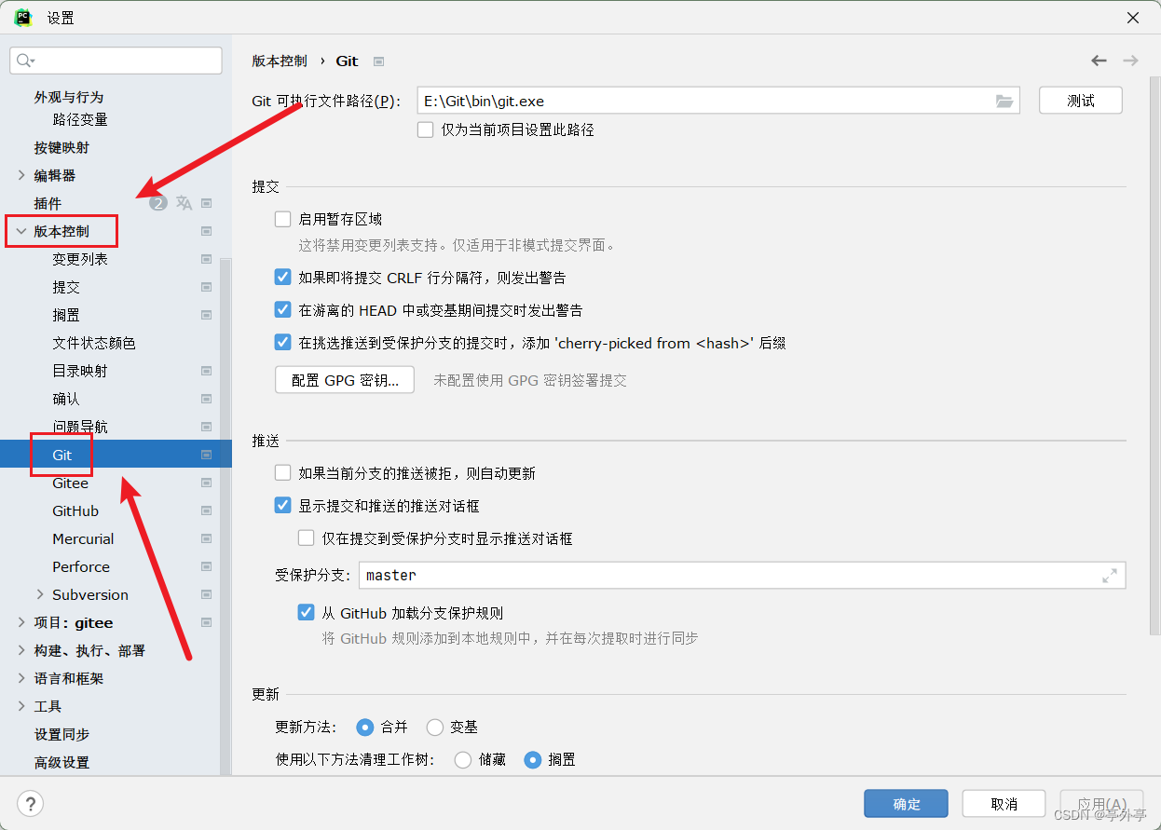Select the GitHub settings page

pos(77,510)
